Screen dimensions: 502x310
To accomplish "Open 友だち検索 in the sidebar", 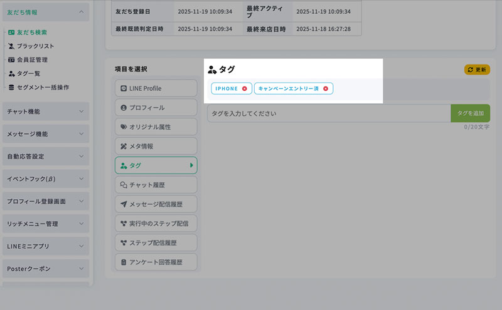I will (x=31, y=32).
